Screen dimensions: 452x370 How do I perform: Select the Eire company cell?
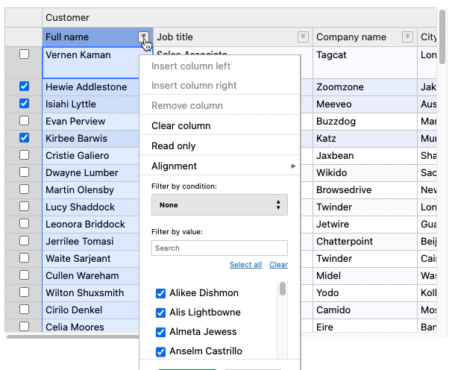[x=365, y=325]
